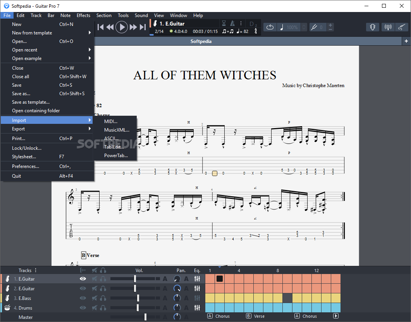
Task: Open the Sound menu
Action: (141, 15)
